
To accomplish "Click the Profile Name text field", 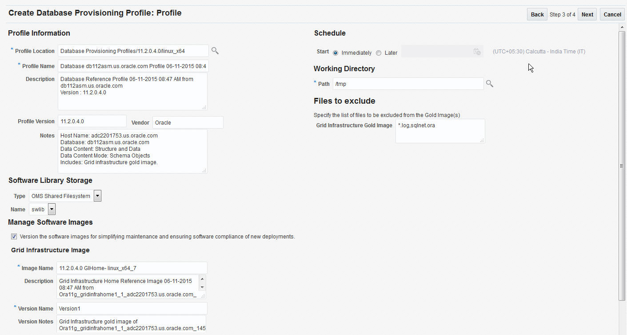I will click(x=133, y=66).
